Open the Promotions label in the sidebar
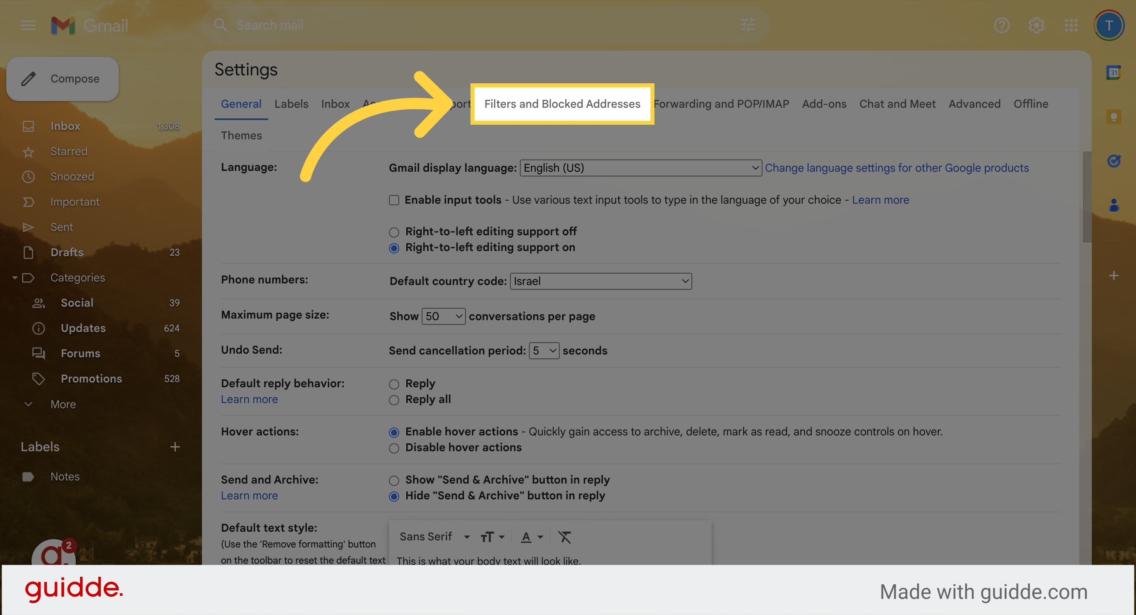 [91, 378]
